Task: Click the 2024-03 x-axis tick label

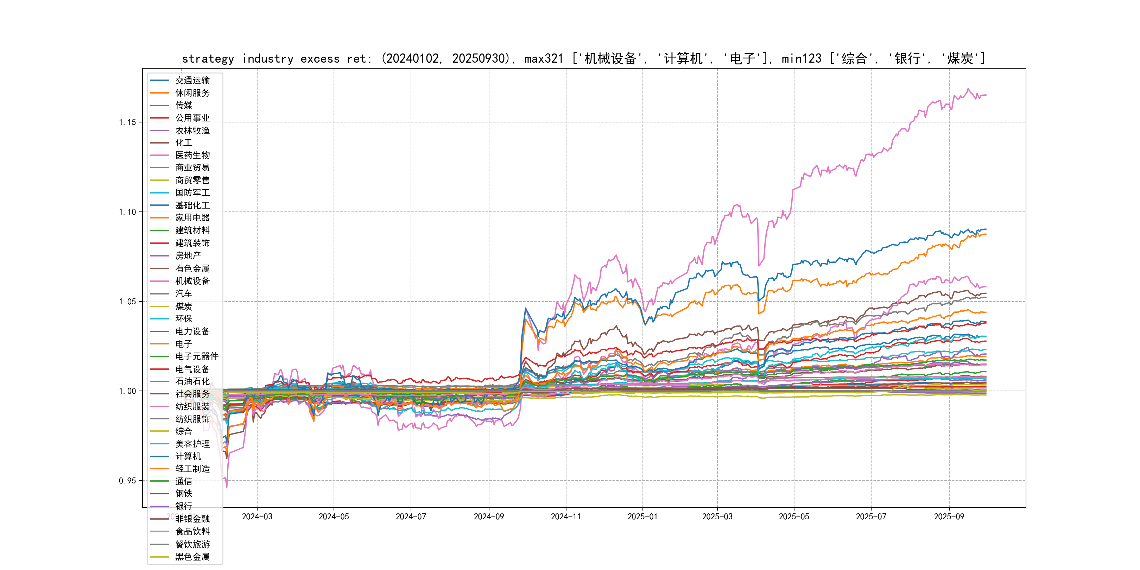Action: click(257, 517)
